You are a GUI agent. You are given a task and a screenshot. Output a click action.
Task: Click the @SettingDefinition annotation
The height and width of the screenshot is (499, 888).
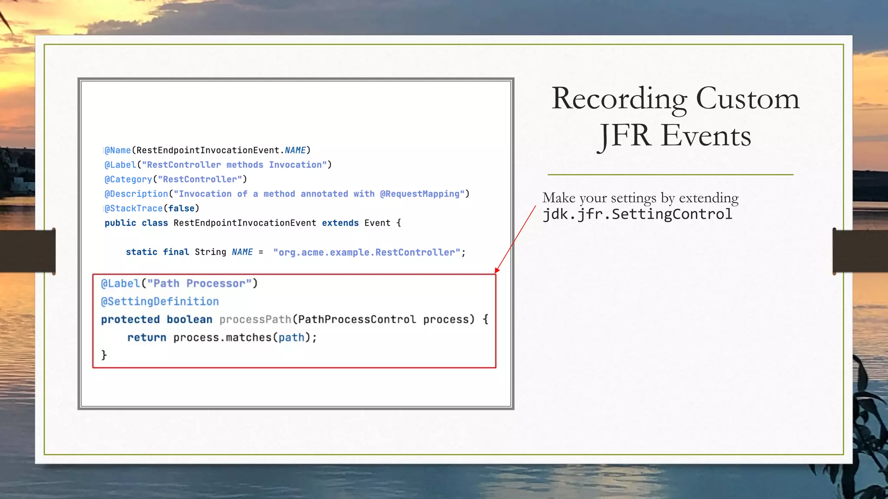click(x=160, y=301)
